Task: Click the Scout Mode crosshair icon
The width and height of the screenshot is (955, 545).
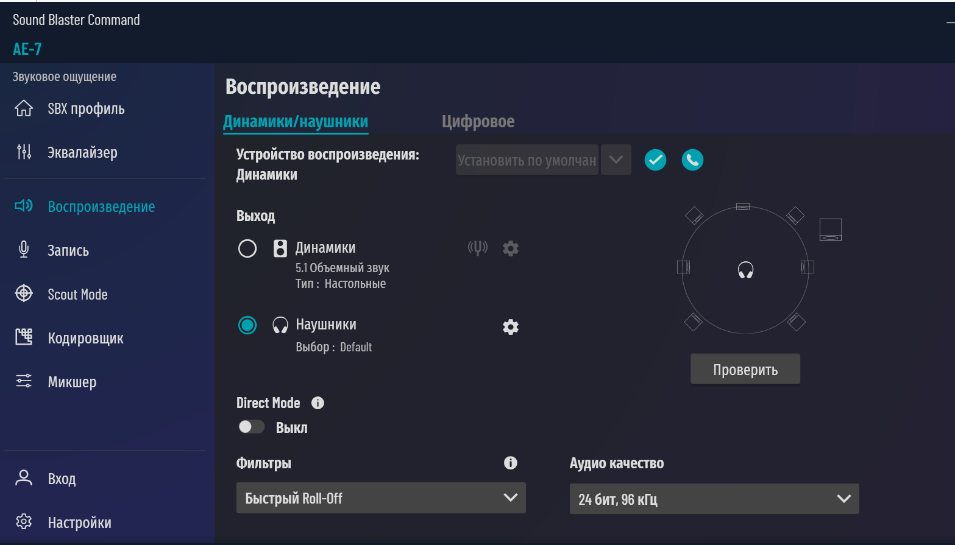Action: pyautogui.click(x=24, y=294)
